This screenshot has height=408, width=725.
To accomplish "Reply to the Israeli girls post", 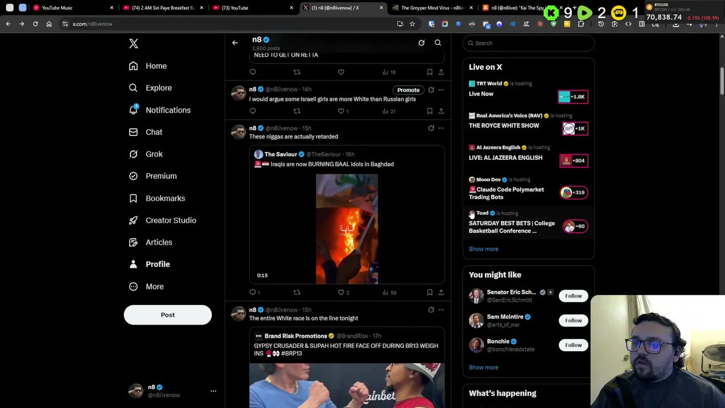I will [253, 111].
